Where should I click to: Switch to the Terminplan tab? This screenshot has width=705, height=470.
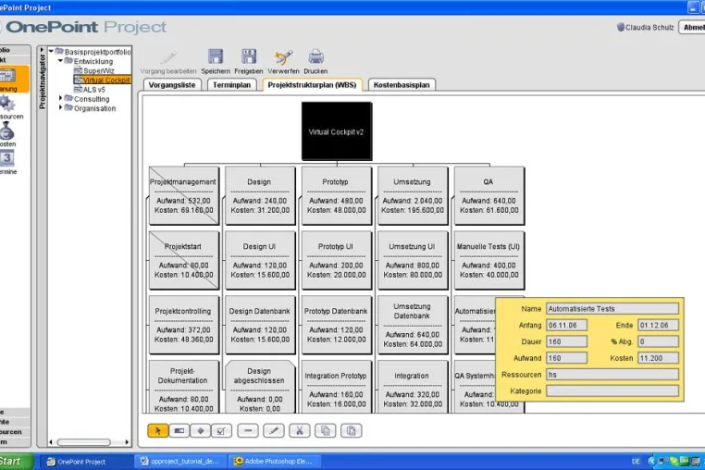(231, 84)
